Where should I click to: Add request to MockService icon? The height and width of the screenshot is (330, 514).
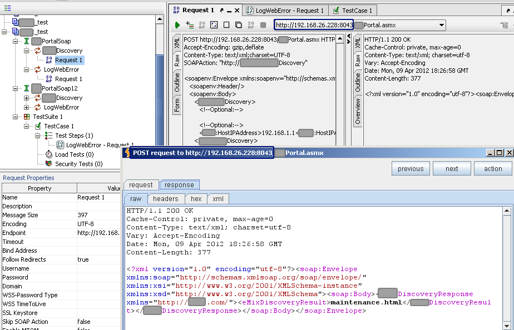202,25
